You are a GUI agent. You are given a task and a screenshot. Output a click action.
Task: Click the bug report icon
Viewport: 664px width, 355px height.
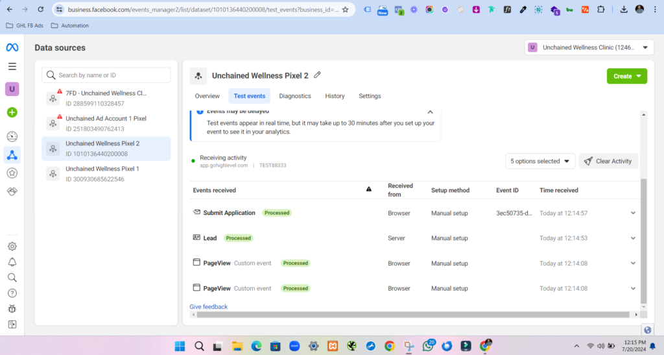point(12,309)
